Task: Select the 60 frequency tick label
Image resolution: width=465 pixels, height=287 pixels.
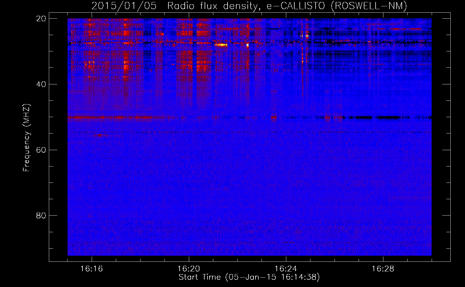Action: click(41, 150)
